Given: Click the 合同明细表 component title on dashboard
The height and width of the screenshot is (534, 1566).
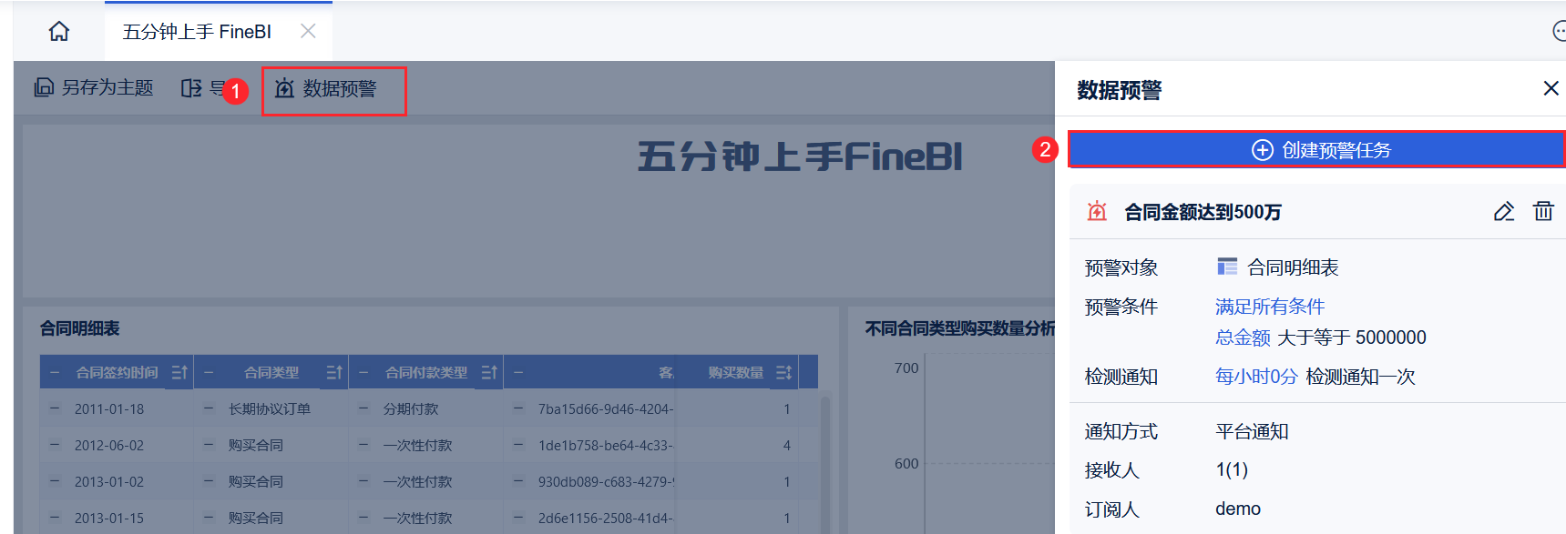Looking at the screenshot, I should (x=80, y=328).
